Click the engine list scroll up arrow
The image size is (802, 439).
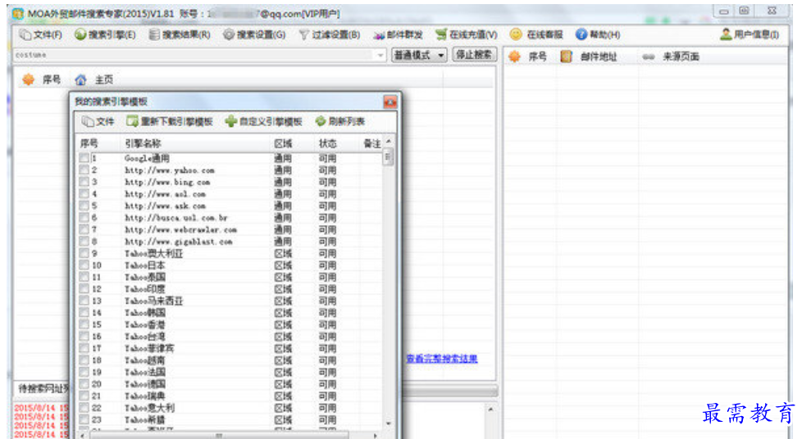tap(389, 141)
